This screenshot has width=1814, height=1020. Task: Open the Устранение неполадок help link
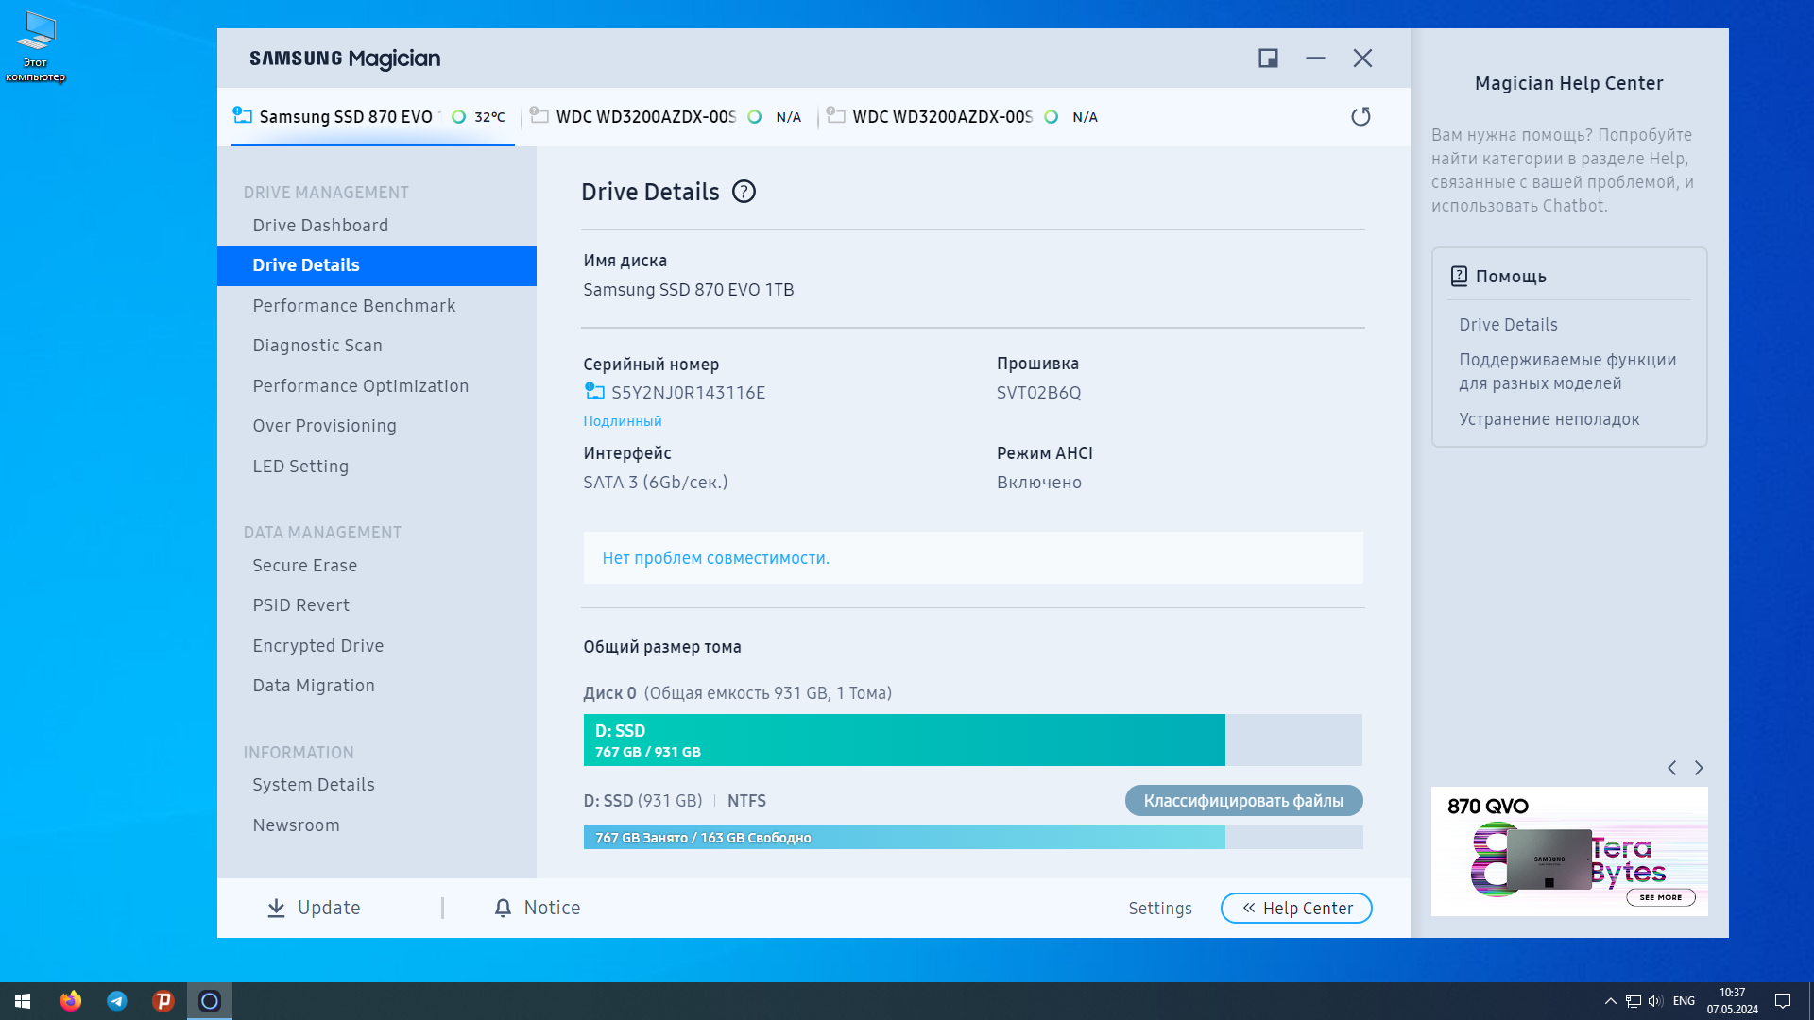[1549, 419]
